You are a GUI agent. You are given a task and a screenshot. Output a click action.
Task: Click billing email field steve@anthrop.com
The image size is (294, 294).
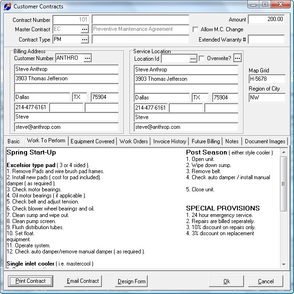click(x=66, y=127)
